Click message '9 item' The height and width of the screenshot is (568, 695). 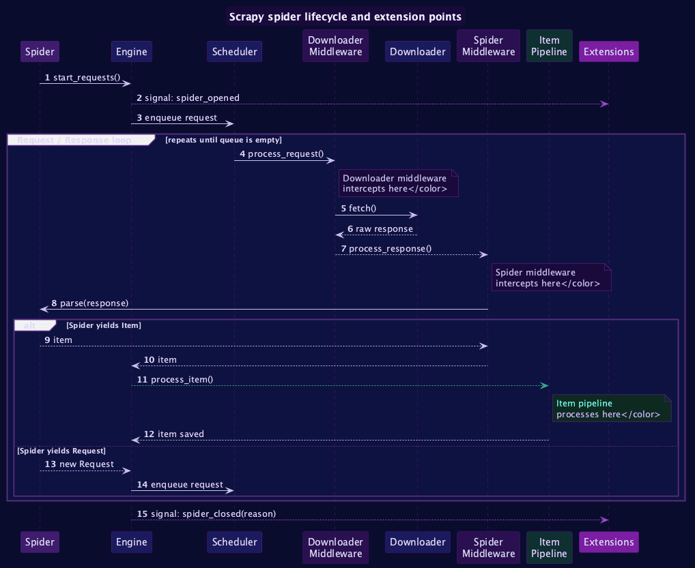(x=59, y=340)
